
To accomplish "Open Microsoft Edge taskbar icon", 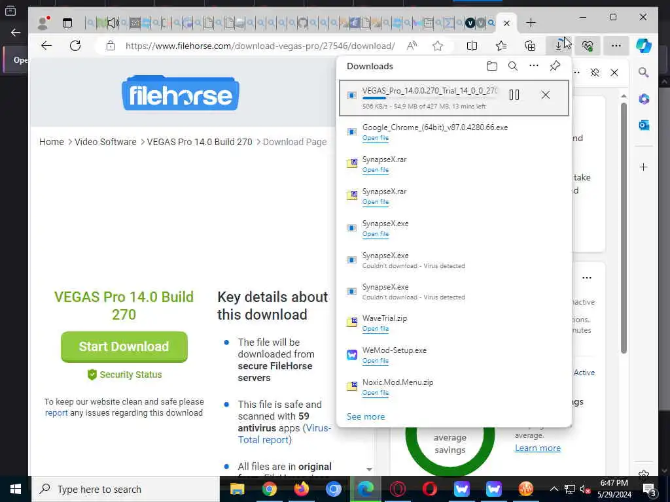I will [365, 489].
